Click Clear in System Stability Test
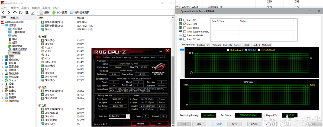 219,124
